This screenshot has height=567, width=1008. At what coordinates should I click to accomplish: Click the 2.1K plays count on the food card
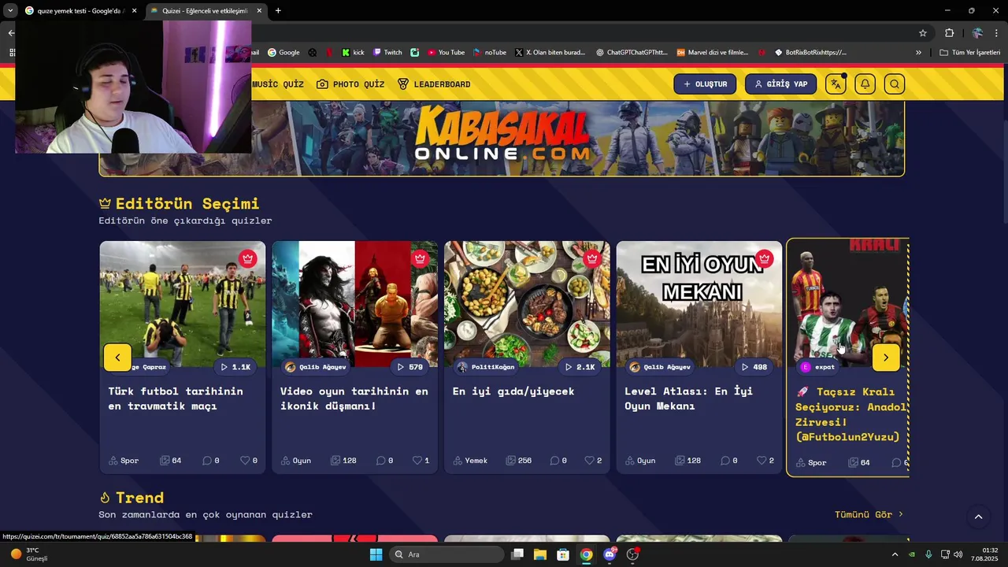(580, 367)
